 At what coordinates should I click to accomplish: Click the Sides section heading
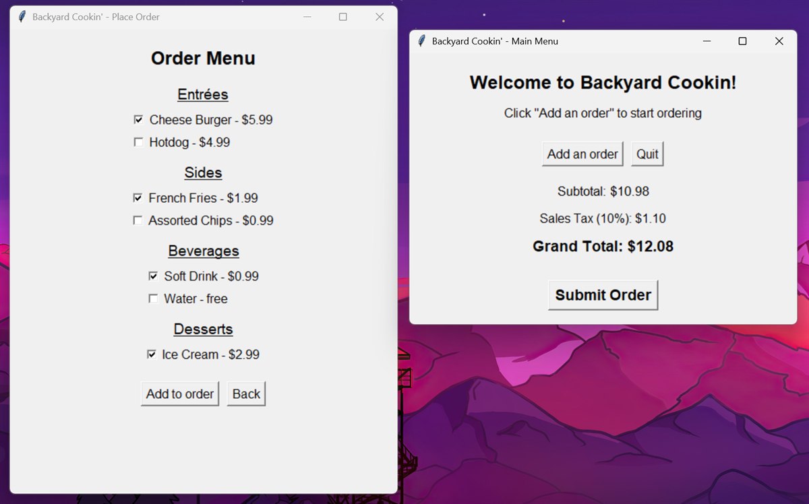click(203, 172)
